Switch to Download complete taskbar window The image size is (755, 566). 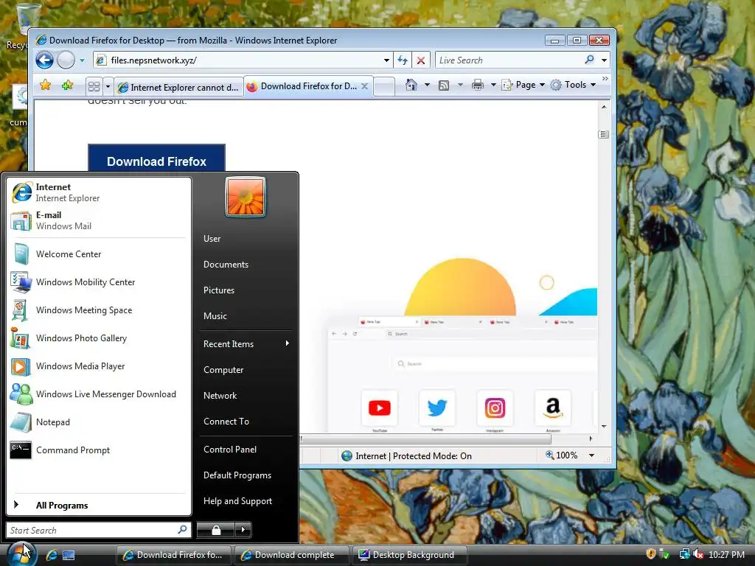tap(292, 555)
